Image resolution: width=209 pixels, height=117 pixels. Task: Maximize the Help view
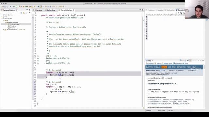tap(203, 60)
